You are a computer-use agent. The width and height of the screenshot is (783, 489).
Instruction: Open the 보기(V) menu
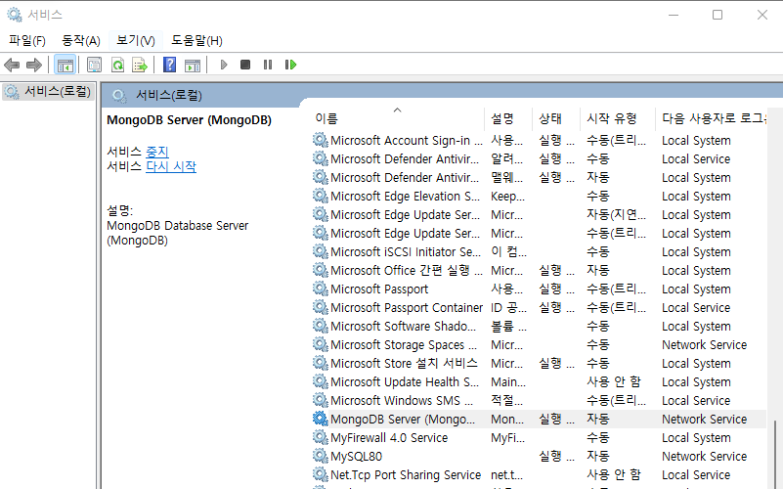pos(135,40)
